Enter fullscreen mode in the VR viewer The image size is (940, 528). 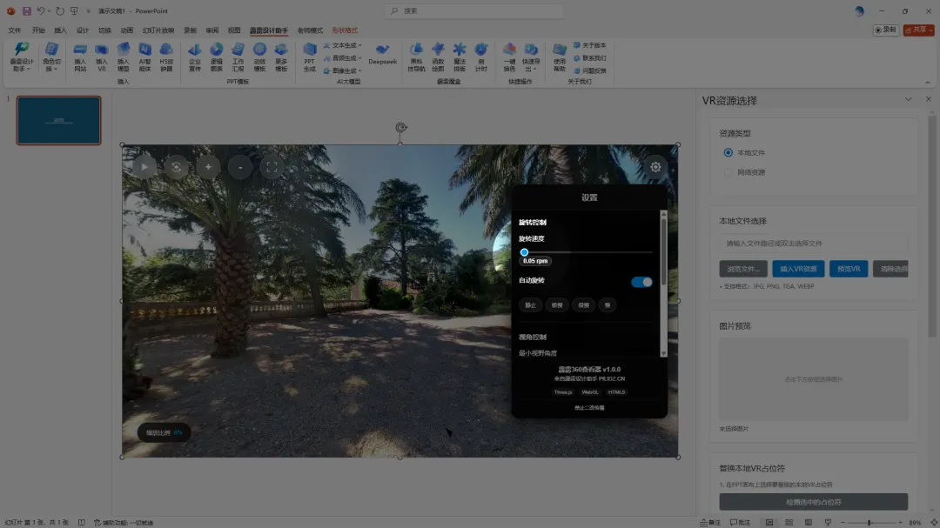(x=272, y=166)
